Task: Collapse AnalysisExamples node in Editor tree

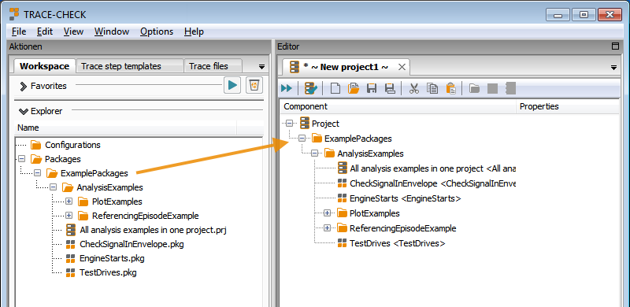Action: (314, 153)
